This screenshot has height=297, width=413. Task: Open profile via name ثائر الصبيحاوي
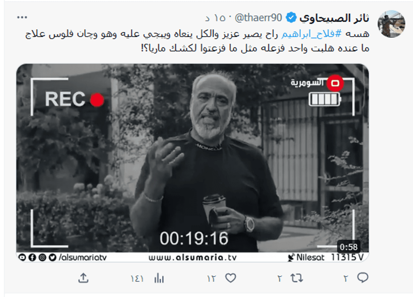click(x=334, y=18)
